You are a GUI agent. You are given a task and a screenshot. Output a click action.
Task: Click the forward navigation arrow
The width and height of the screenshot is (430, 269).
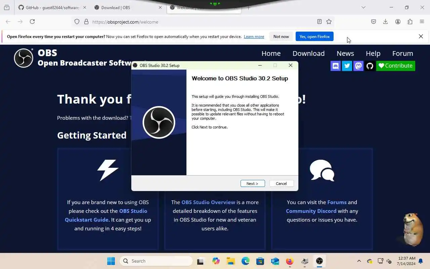(x=20, y=22)
